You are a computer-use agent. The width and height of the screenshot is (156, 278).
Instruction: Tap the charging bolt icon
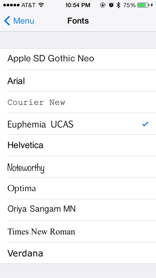[152, 5]
